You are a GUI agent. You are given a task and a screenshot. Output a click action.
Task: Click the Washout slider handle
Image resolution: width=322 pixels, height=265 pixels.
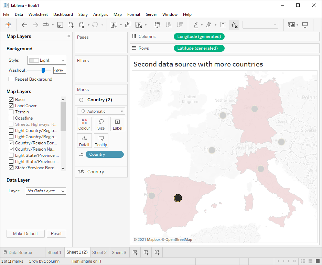tap(43, 70)
